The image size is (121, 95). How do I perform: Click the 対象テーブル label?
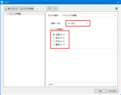[x=56, y=23]
